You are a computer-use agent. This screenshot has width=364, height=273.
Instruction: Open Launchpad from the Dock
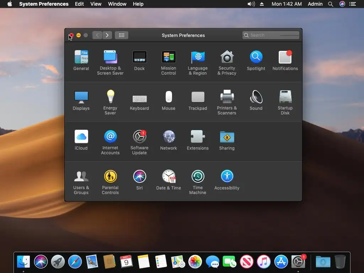[x=58, y=262]
